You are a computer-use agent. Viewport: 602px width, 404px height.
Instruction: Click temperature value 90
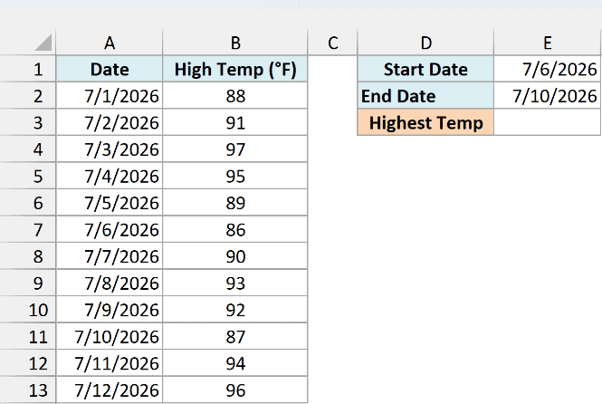point(235,256)
